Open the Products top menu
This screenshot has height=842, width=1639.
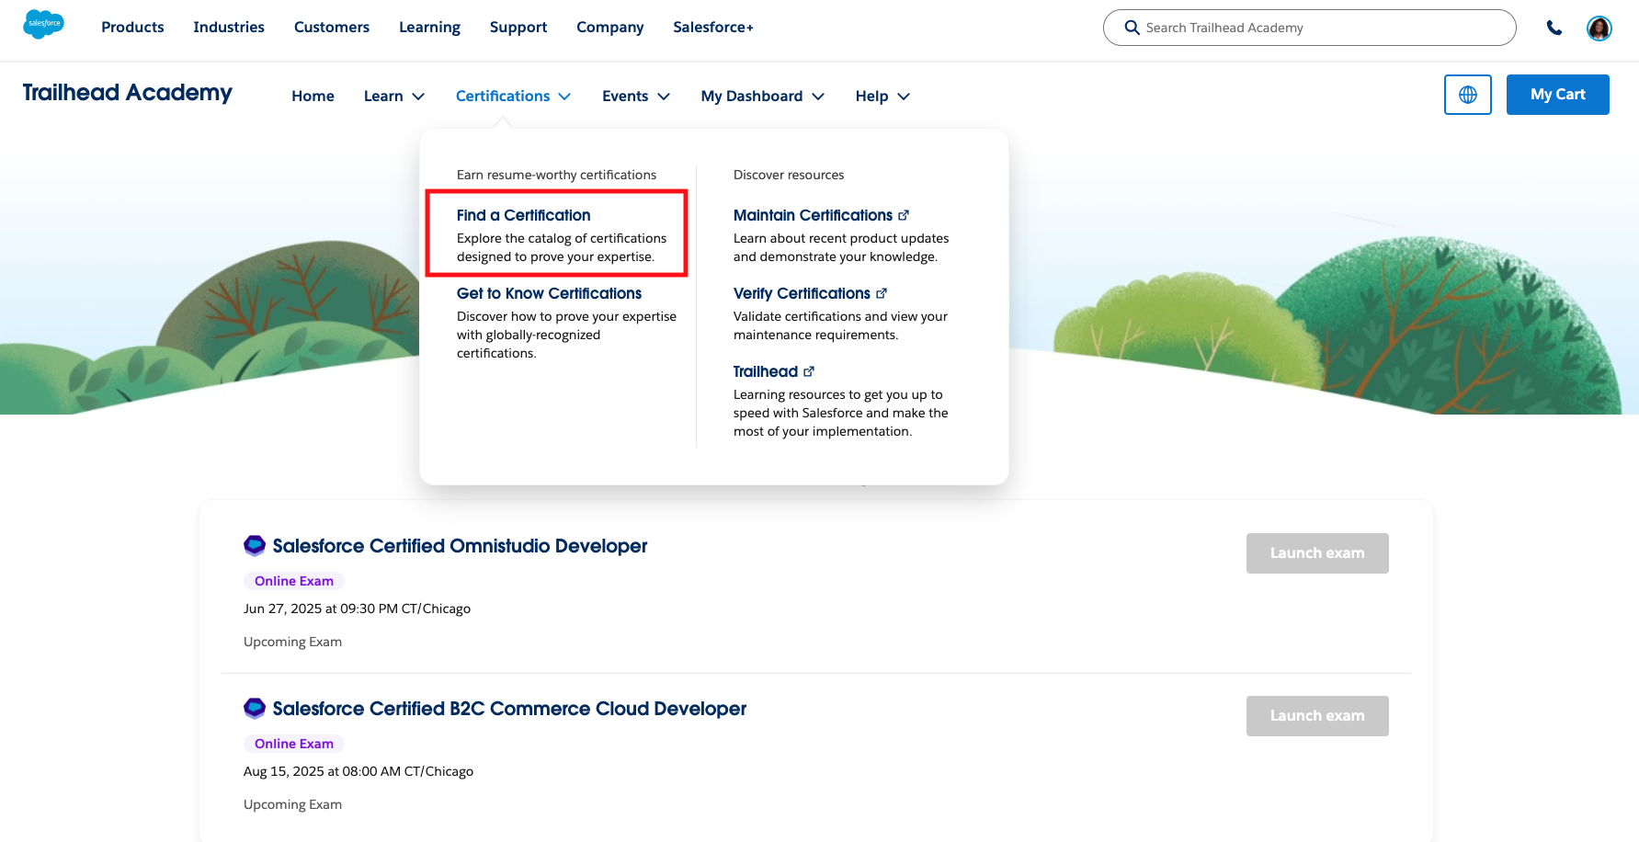pyautogui.click(x=132, y=28)
